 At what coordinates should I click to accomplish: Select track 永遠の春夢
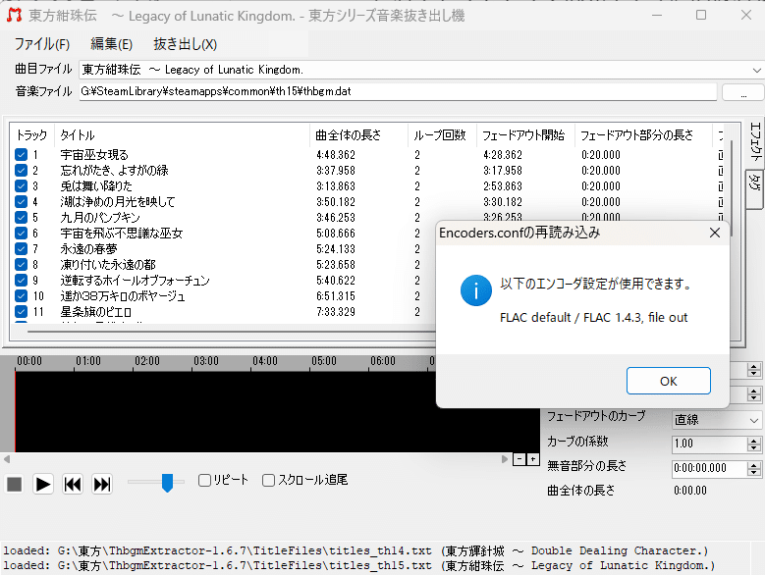88,249
